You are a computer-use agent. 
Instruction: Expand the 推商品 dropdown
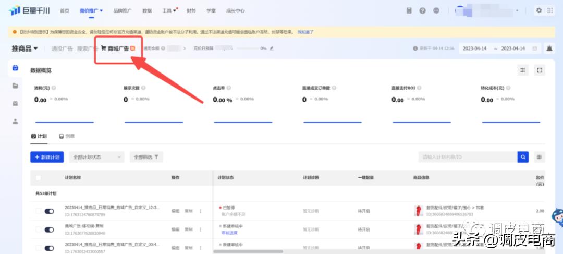coord(25,49)
